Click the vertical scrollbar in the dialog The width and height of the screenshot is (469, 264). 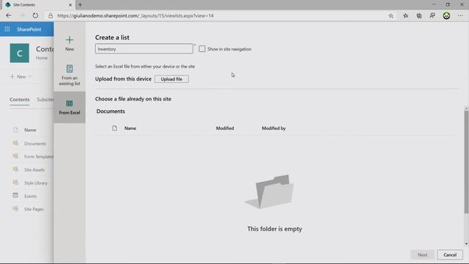point(466,162)
